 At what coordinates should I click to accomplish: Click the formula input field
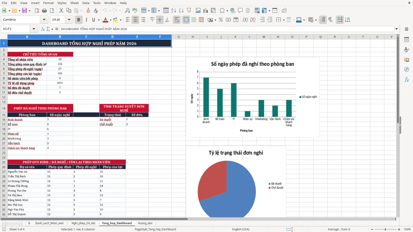click(x=227, y=29)
